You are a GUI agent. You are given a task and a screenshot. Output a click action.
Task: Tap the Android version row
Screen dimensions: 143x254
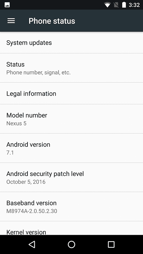point(71,148)
